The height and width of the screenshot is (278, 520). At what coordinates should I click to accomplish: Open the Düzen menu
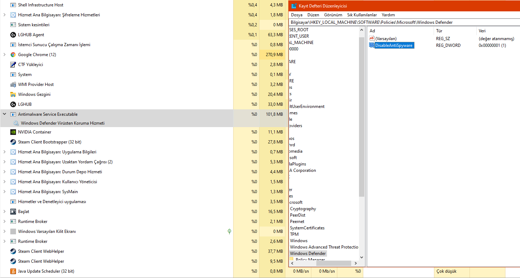tap(313, 15)
